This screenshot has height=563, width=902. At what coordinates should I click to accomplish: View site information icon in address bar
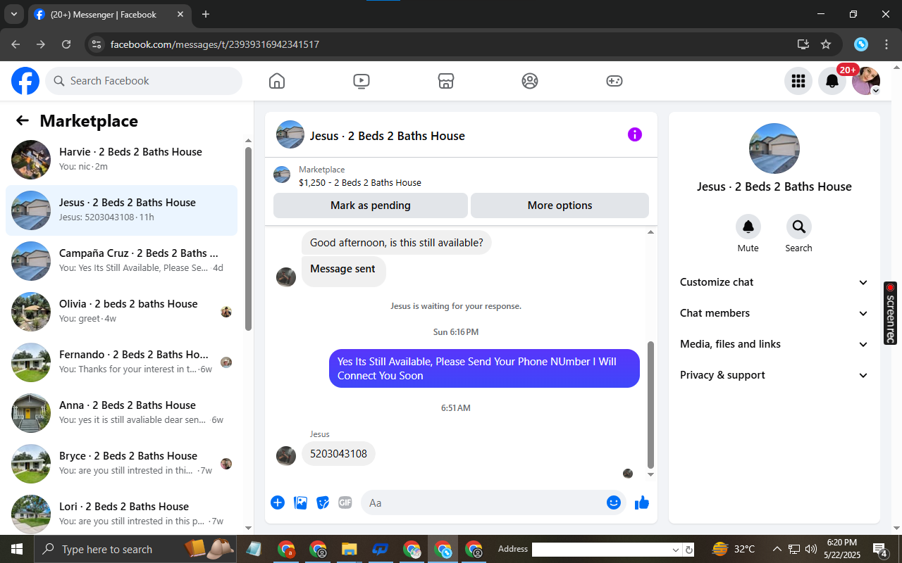click(x=97, y=44)
